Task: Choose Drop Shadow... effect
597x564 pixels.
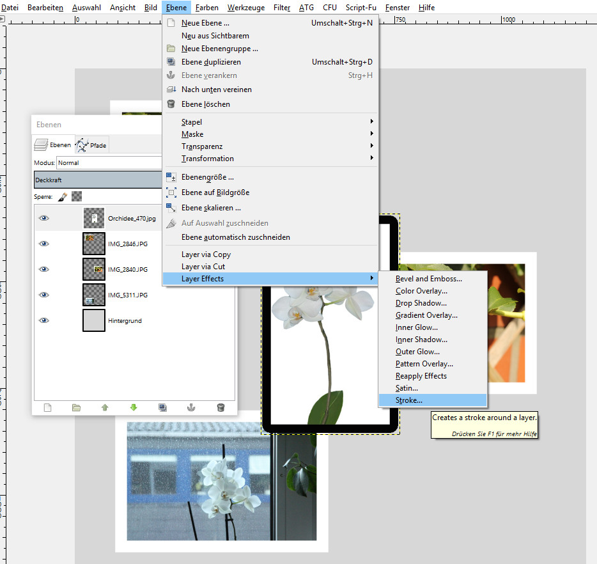Action: click(433, 303)
